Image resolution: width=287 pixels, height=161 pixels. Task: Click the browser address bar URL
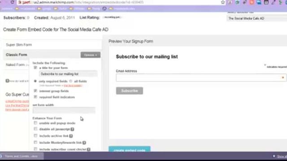tap(89, 2)
